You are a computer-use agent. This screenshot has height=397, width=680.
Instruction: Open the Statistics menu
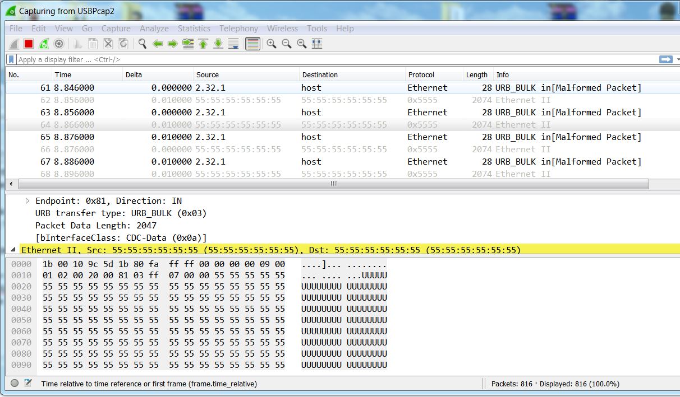tap(194, 29)
